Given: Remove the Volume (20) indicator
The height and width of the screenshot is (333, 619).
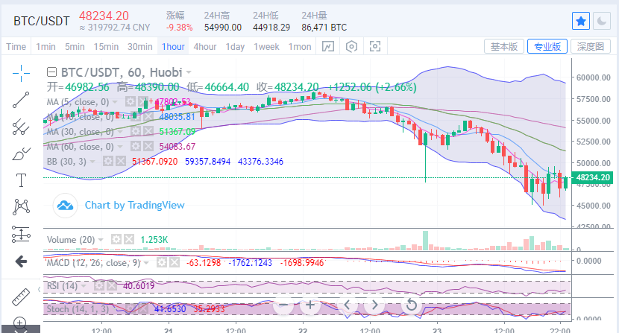Looking at the screenshot, I should click(x=129, y=239).
